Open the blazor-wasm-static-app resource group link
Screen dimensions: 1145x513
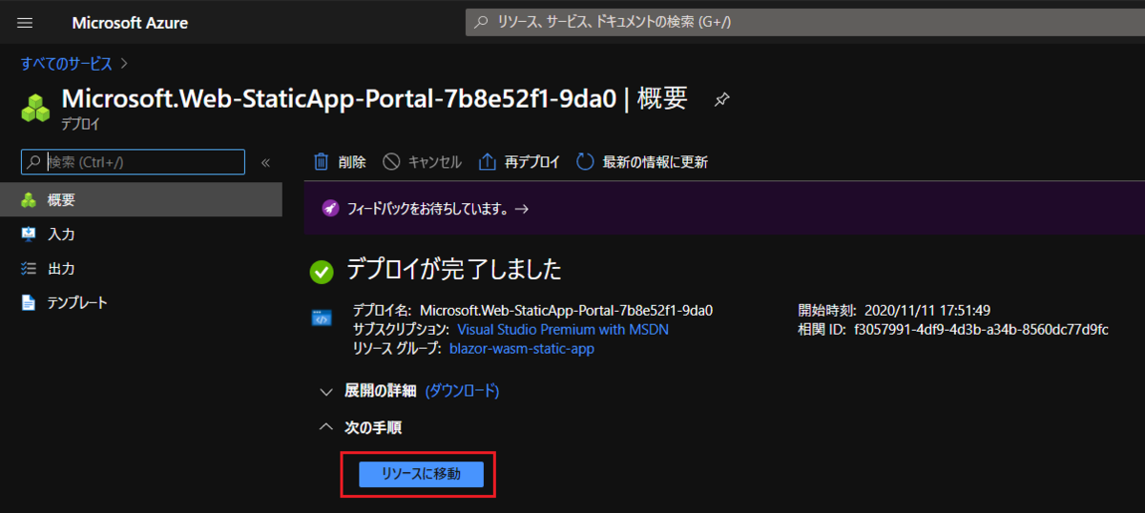tap(522, 348)
